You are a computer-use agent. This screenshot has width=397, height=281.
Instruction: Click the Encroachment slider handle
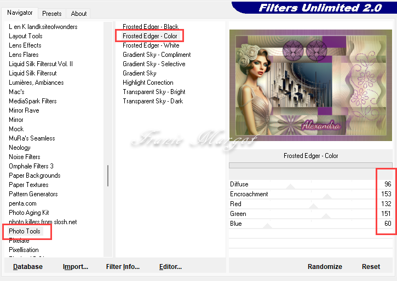327,196
